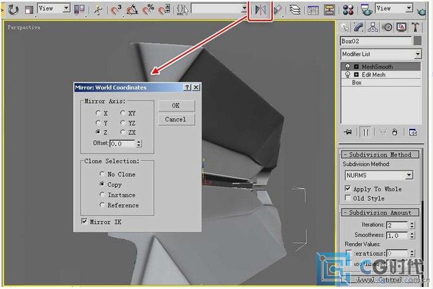Switch to the Display panel tab
The image size is (433, 289).
coord(401,27)
